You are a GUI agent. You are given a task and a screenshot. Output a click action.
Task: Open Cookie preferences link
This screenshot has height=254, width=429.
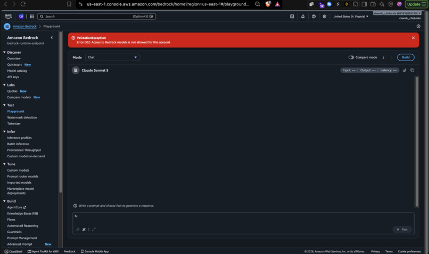(409, 251)
